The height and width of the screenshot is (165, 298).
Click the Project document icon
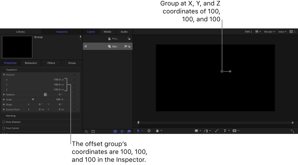tap(109, 39)
